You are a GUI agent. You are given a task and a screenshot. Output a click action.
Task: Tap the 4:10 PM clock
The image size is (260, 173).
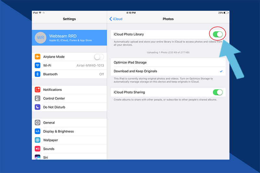[131, 13]
